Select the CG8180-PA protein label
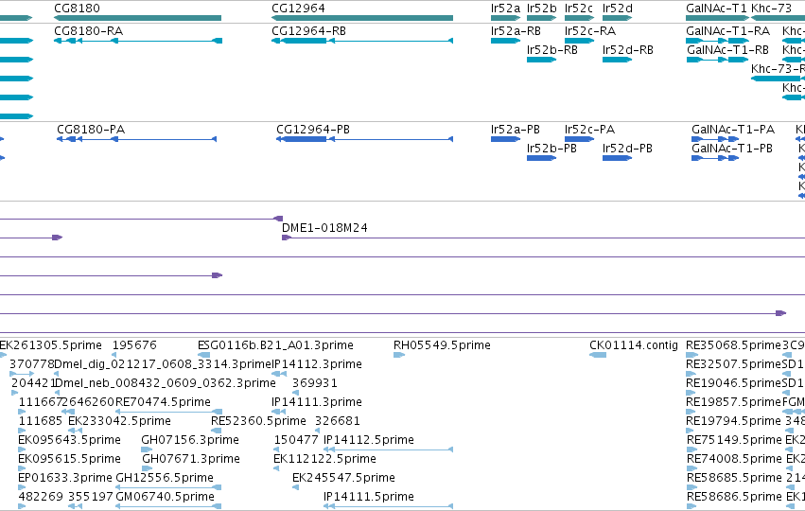Screen dimensions: 805x511 (x=91, y=130)
